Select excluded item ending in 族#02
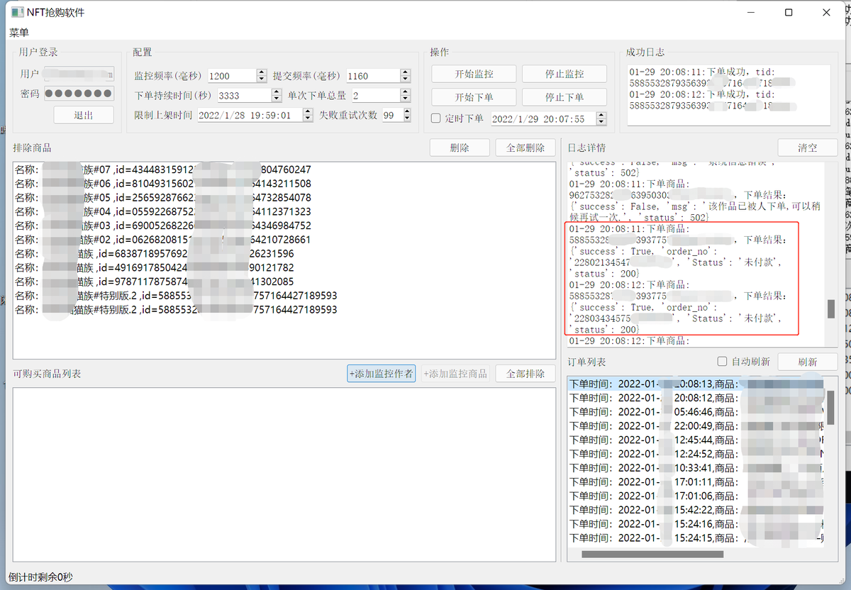The width and height of the screenshot is (851, 590). [x=284, y=240]
